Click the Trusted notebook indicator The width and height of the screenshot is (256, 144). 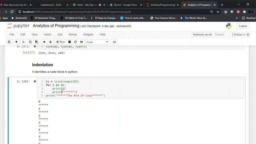tap(219, 35)
